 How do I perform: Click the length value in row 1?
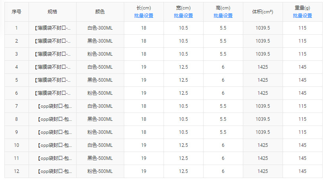(x=144, y=28)
